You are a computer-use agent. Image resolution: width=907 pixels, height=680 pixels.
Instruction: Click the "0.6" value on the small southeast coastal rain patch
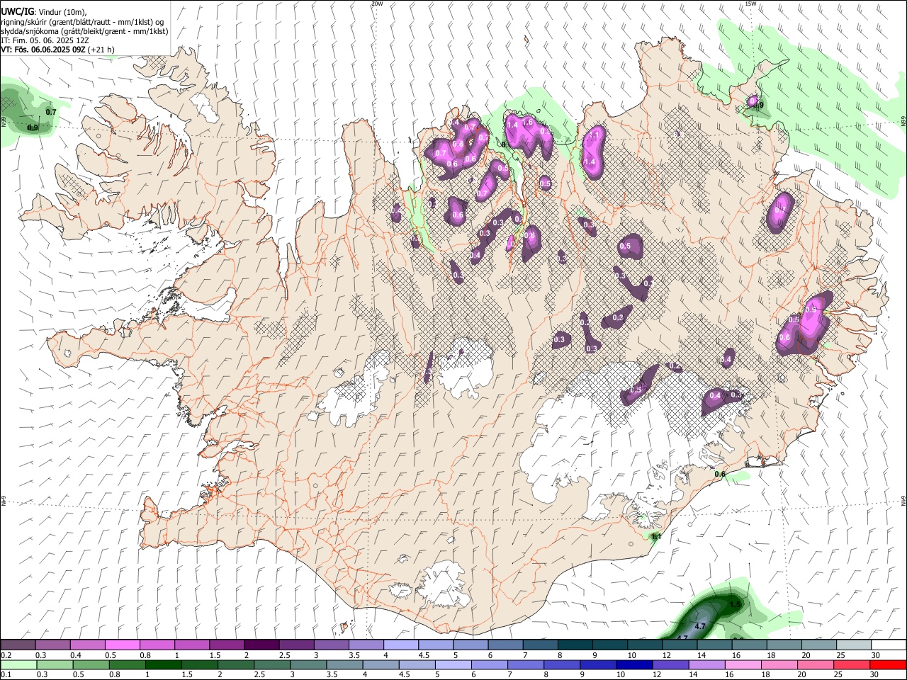(x=720, y=475)
